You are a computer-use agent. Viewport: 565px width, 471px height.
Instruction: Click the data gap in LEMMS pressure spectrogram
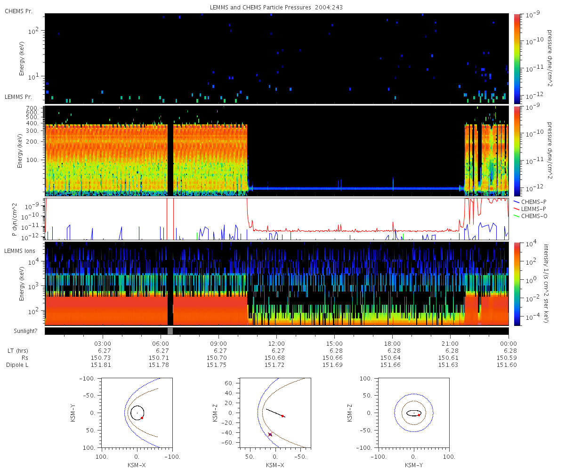pyautogui.click(x=170, y=151)
